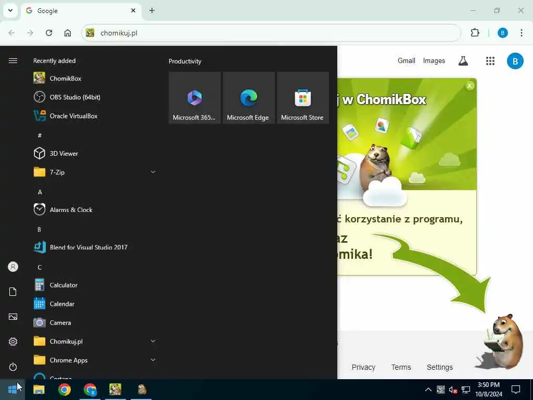Expand the Chomikuj.pl folder
Screen dimensions: 533x400
coord(94,341)
